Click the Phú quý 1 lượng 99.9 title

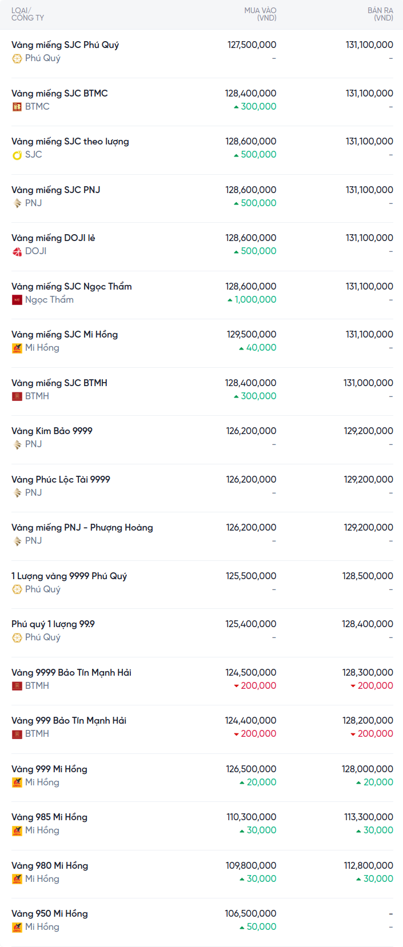(53, 624)
